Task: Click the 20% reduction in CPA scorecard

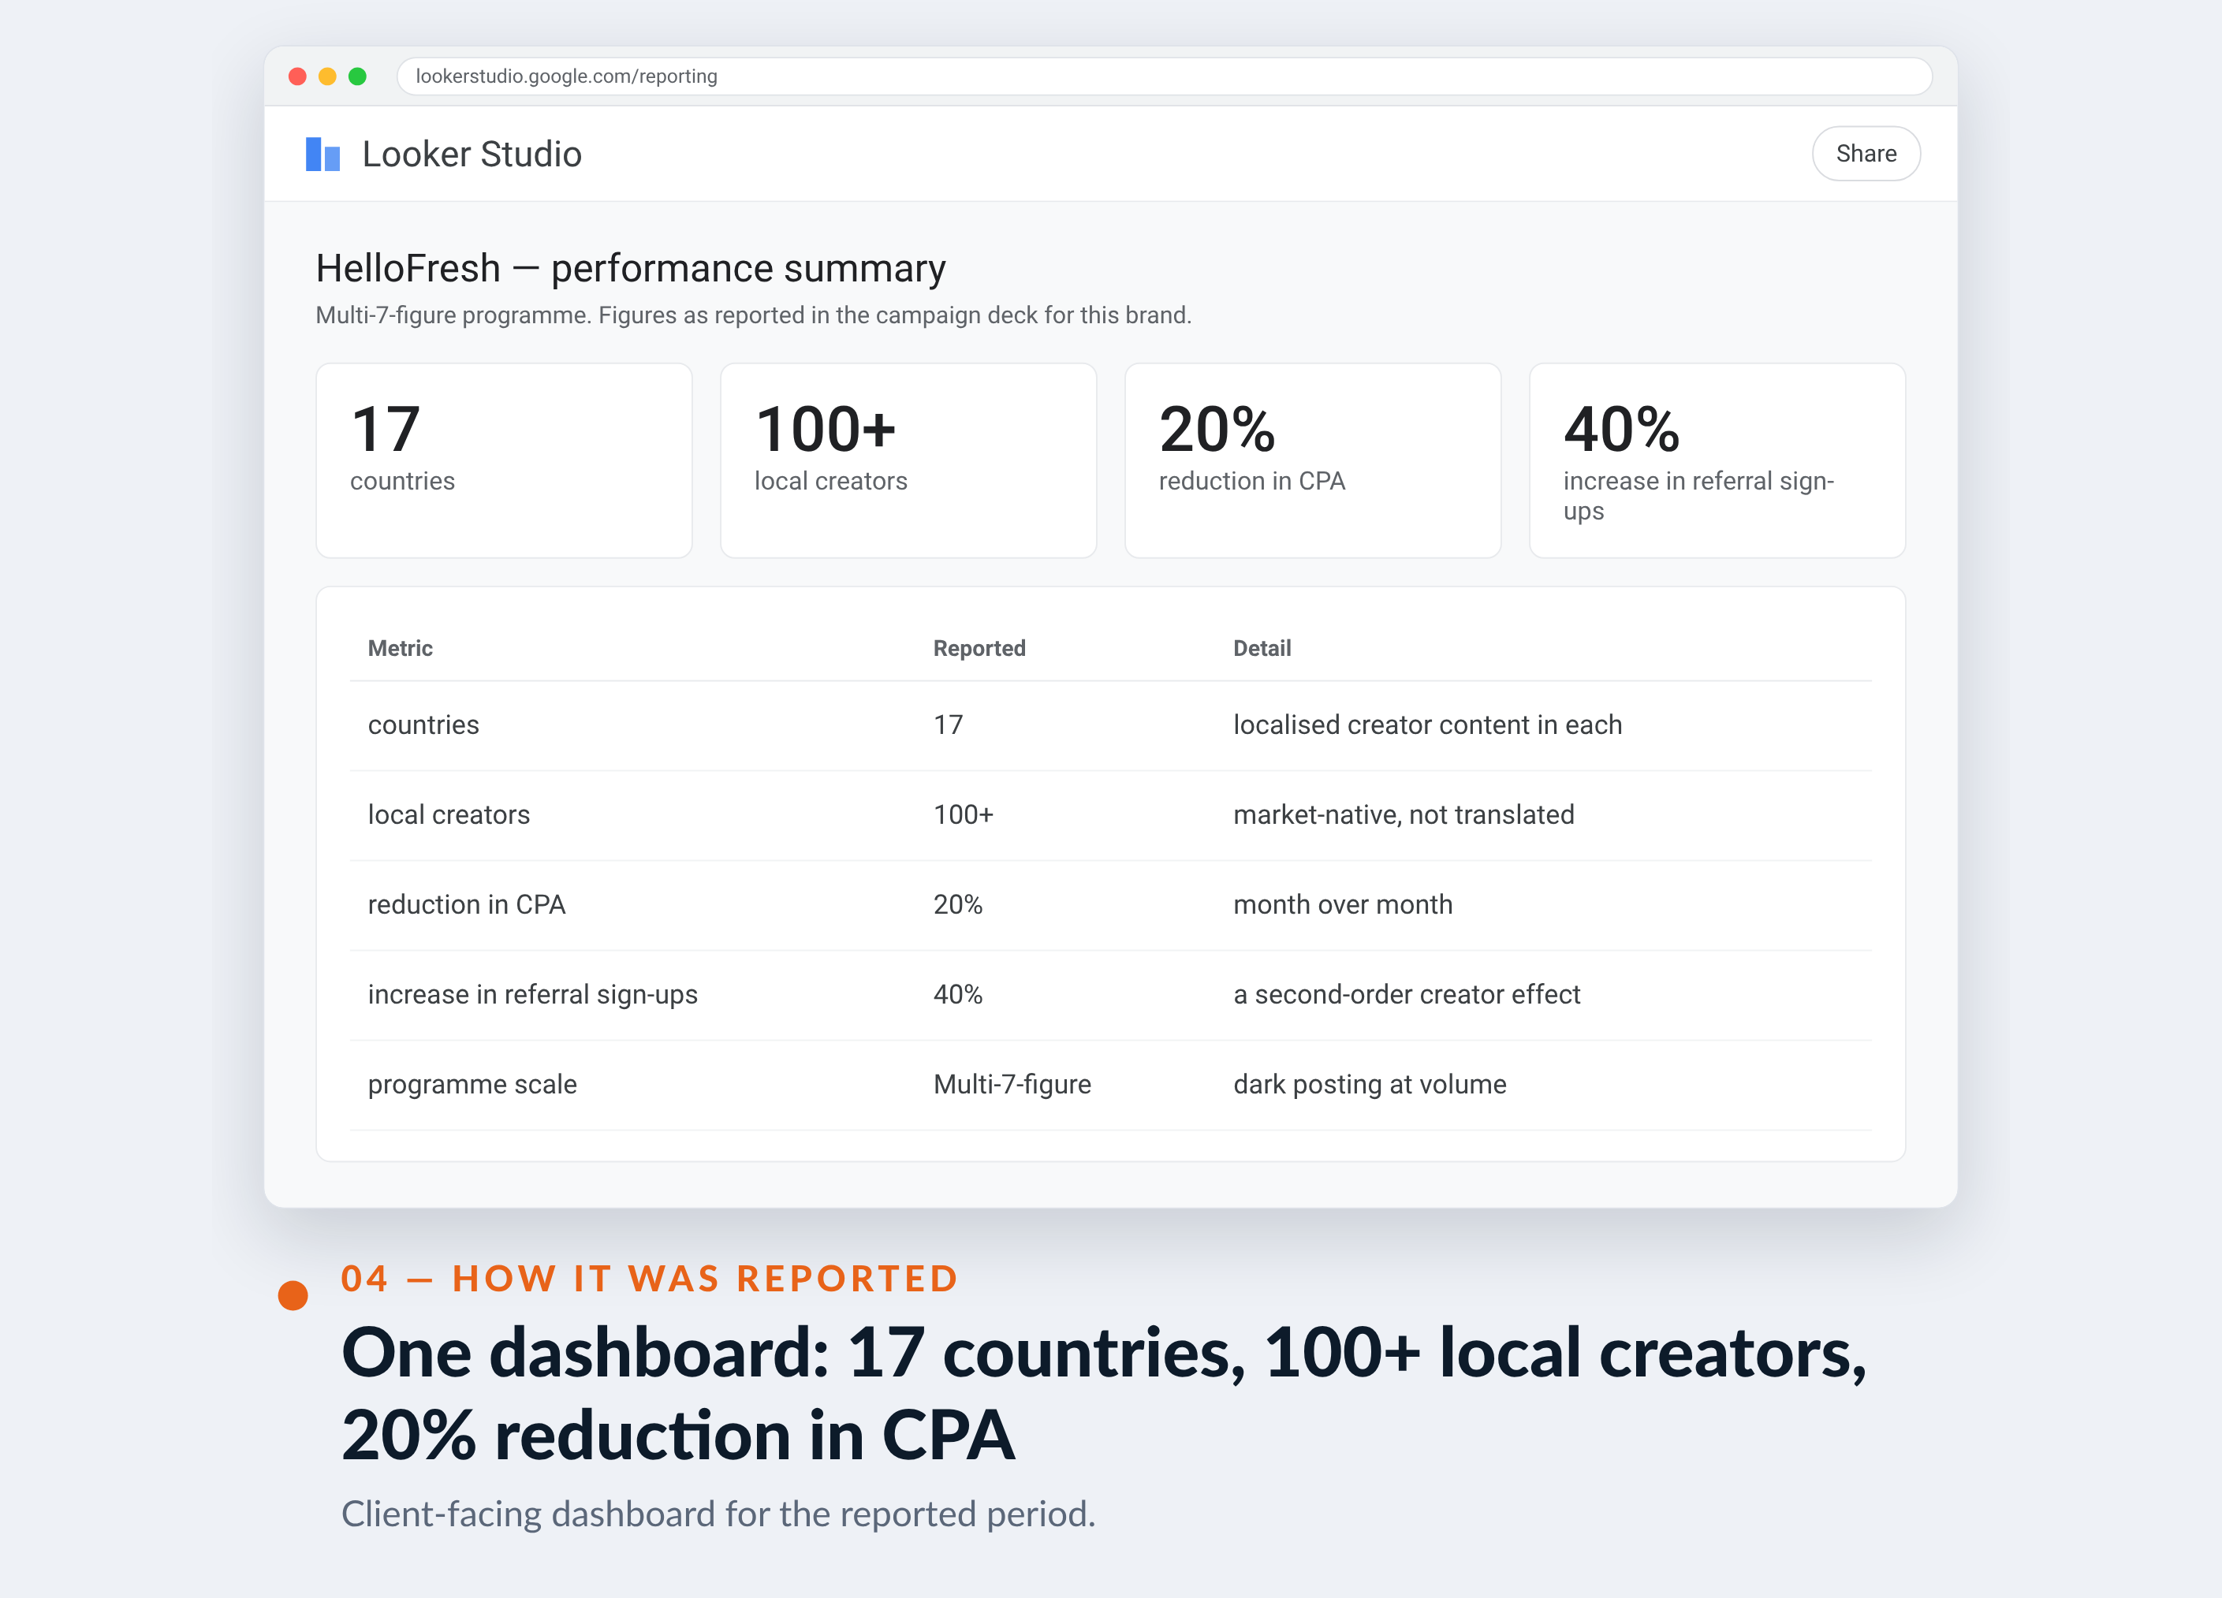Action: tap(1313, 460)
